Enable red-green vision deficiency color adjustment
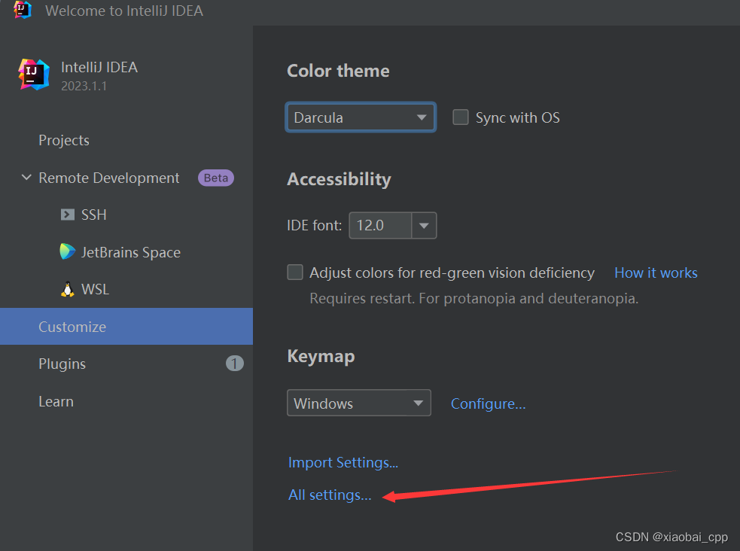 pos(295,272)
